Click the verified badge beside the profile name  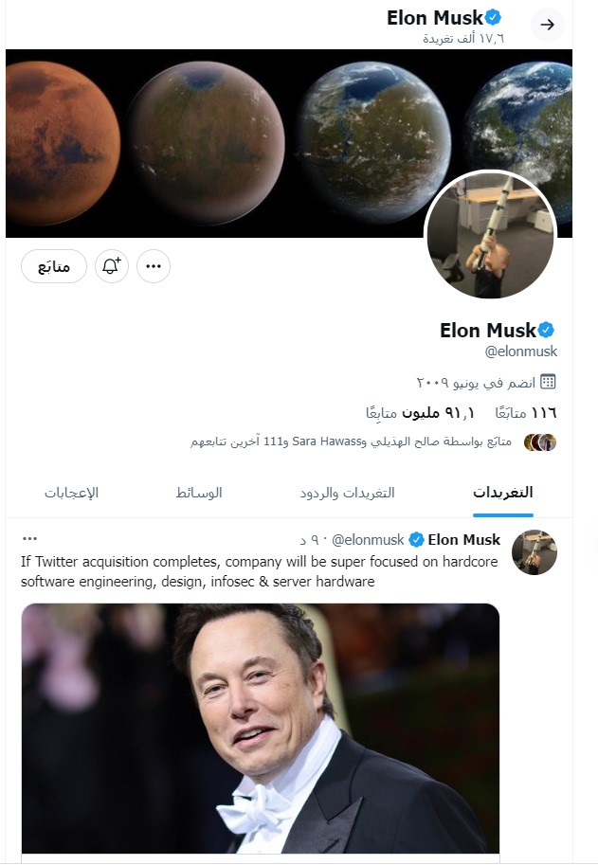[547, 330]
